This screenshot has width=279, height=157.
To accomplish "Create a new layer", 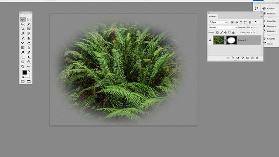I will click(x=252, y=58).
